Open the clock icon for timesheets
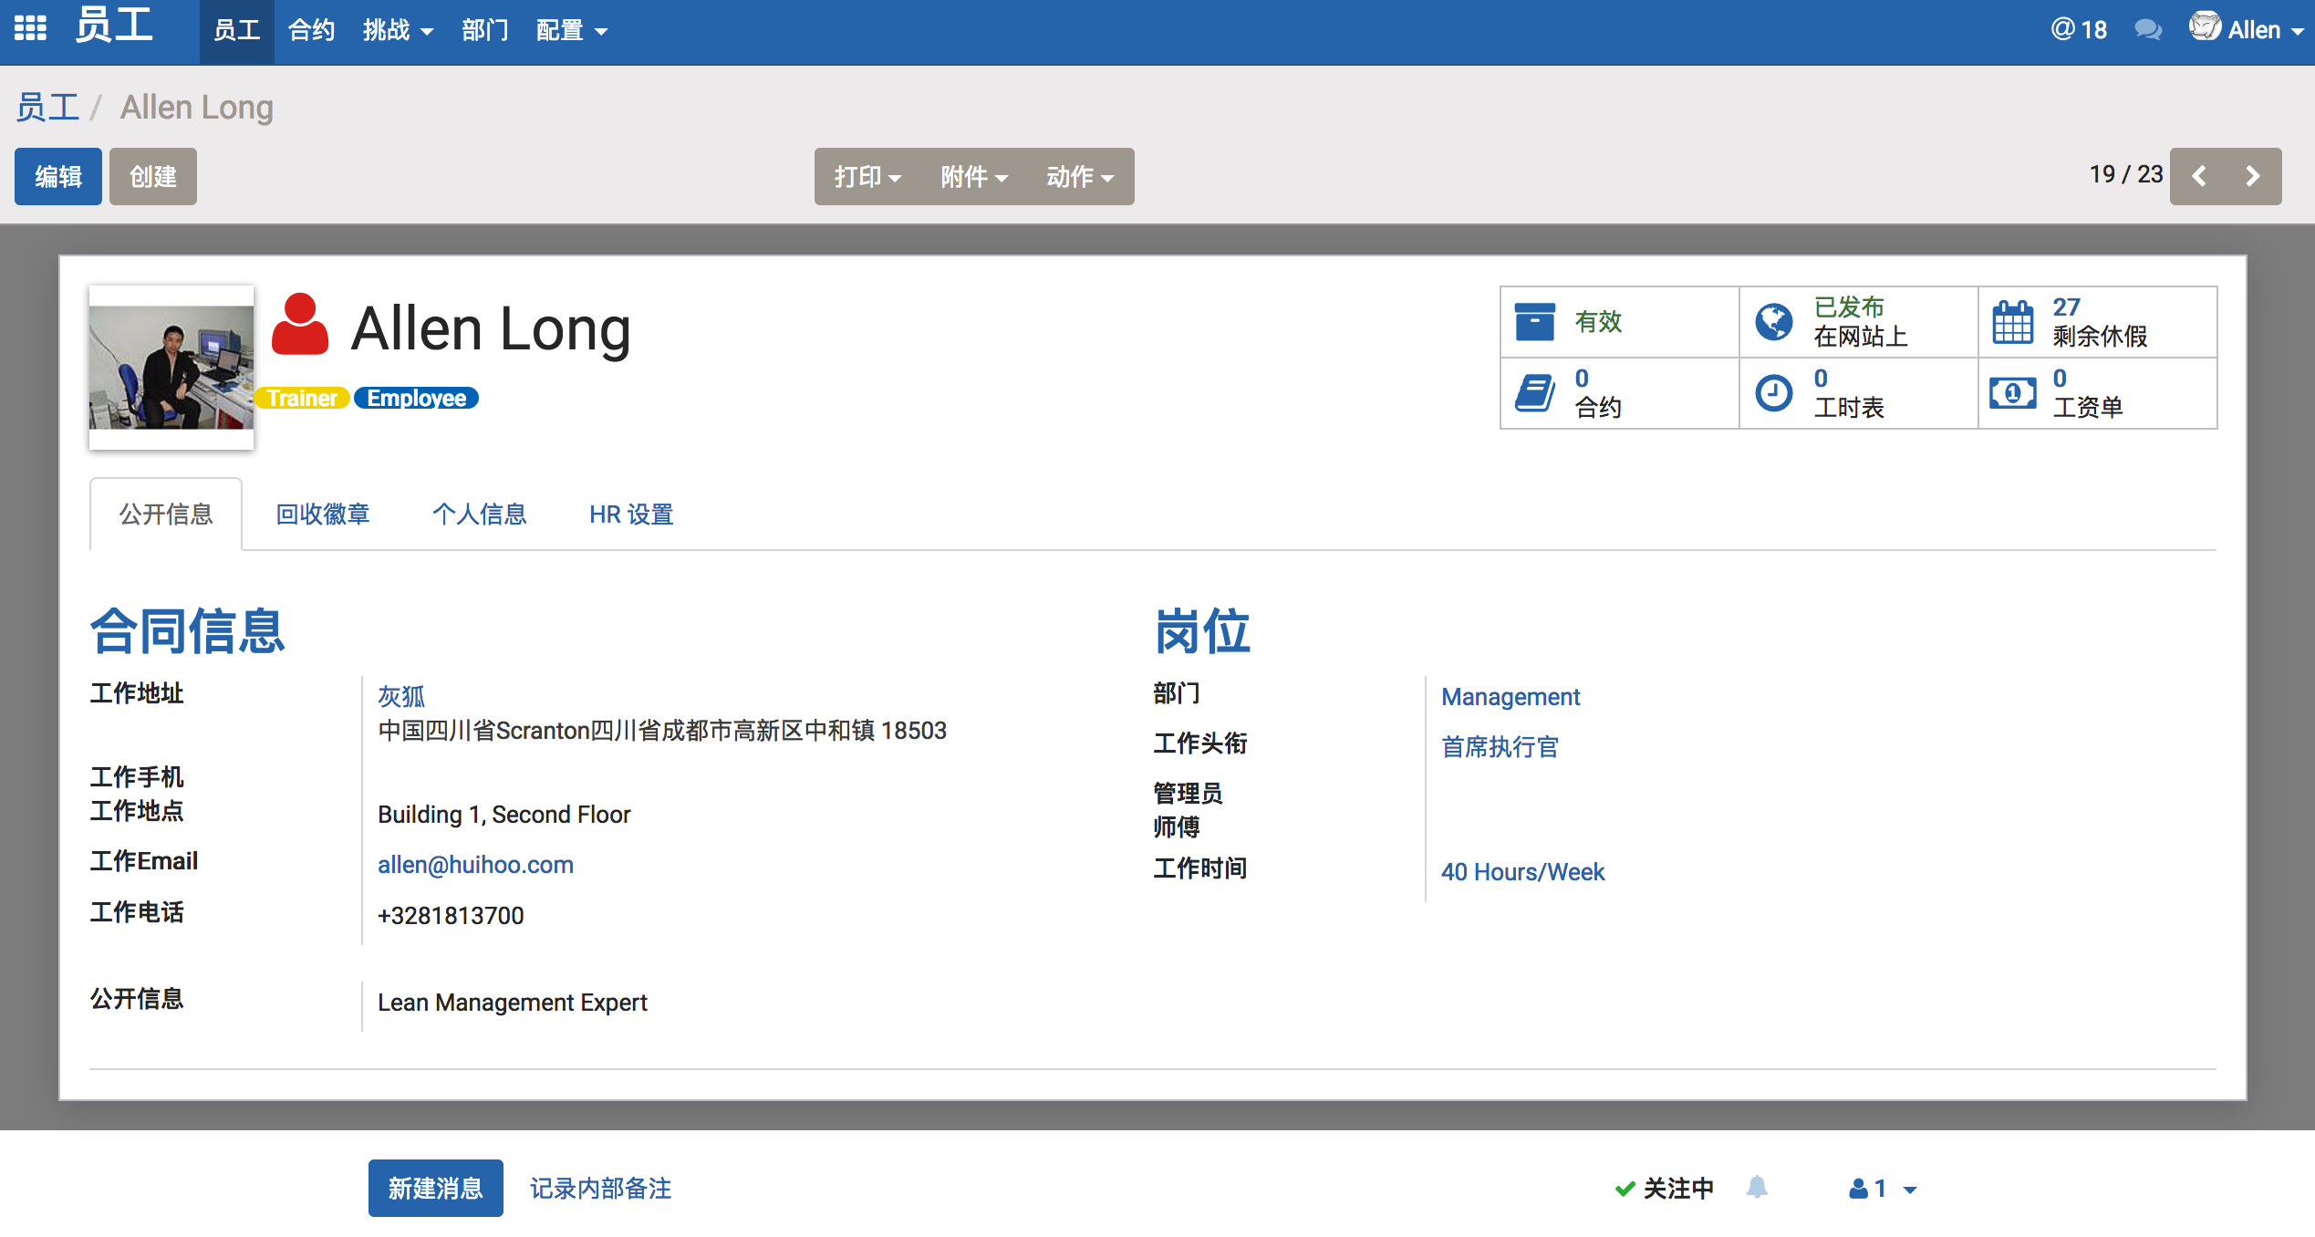Image resolution: width=2315 pixels, height=1237 pixels. (x=1774, y=393)
